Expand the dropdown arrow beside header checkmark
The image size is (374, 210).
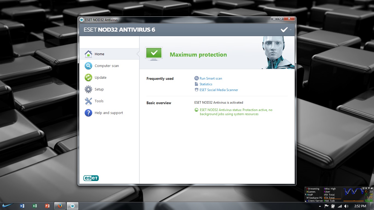coord(290,30)
